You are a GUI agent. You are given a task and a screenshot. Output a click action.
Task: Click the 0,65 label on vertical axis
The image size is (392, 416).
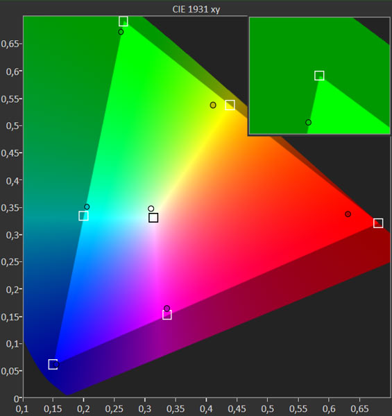click(10, 44)
